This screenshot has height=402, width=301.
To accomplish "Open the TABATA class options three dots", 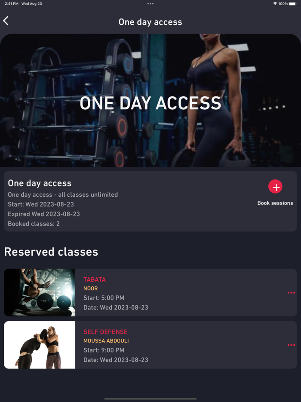I will [x=291, y=293].
